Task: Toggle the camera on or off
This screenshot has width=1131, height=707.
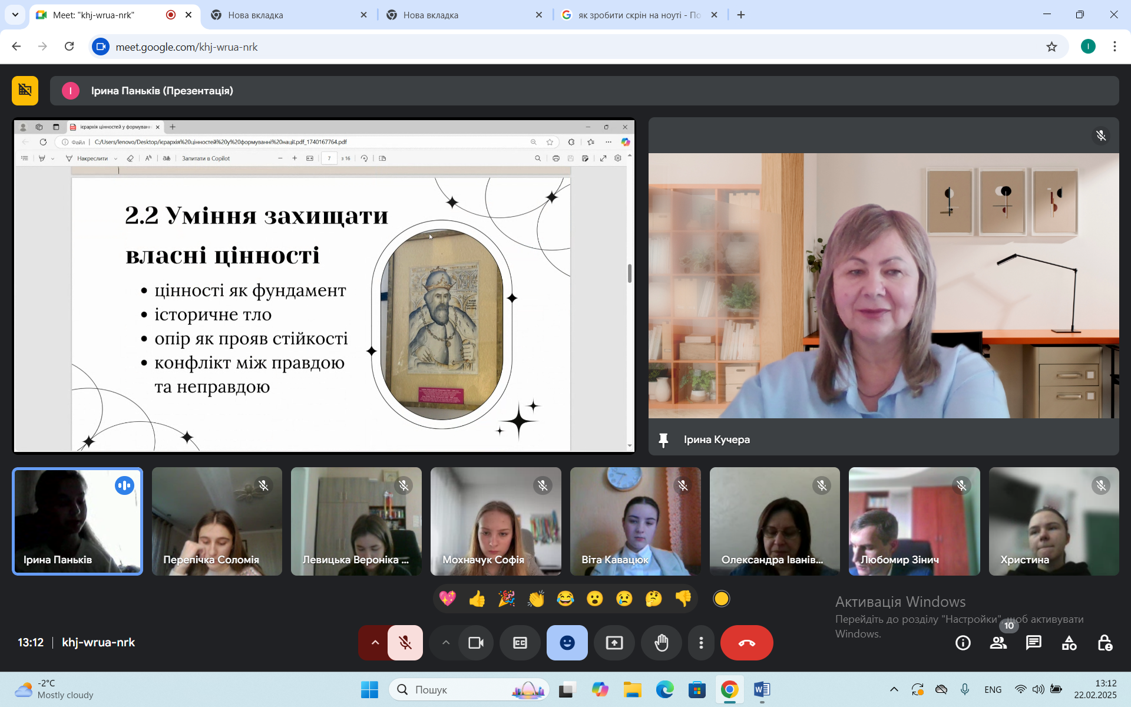Action: [x=476, y=642]
